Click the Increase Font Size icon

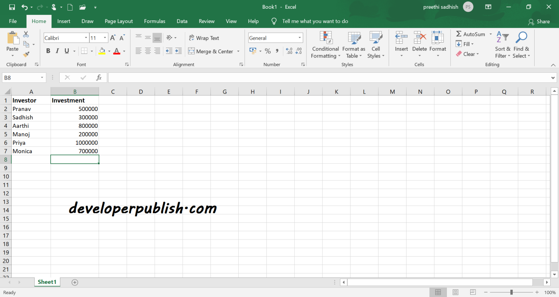pyautogui.click(x=113, y=38)
